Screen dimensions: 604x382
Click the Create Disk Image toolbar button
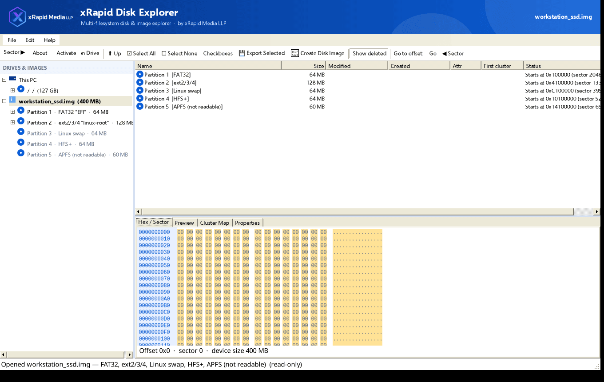point(318,53)
